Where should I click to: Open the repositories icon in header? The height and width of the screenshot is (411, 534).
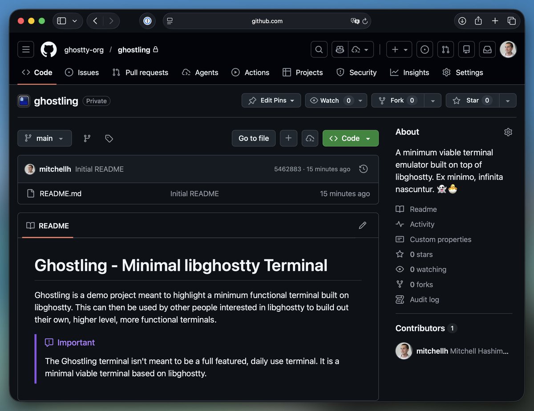(466, 49)
